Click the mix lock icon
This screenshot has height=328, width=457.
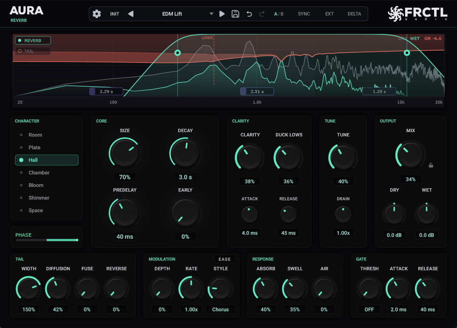click(431, 165)
